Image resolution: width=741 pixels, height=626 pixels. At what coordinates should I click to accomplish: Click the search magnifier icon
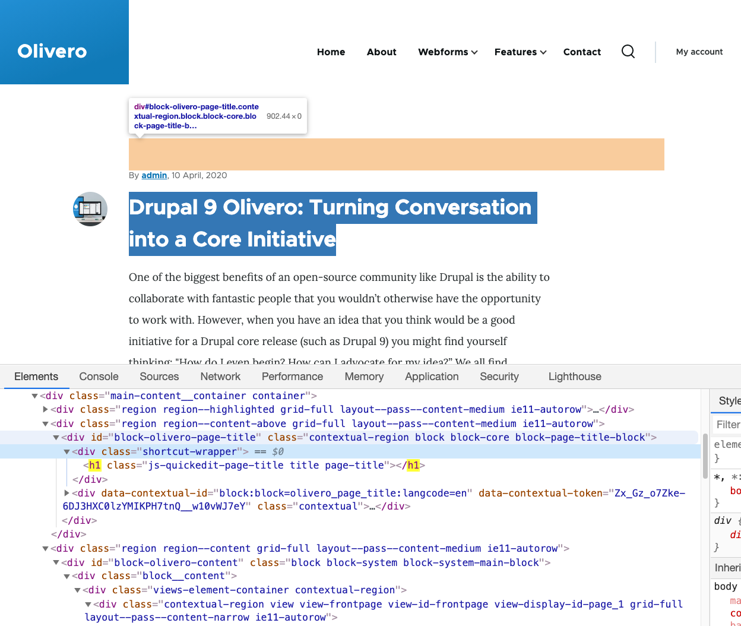(x=628, y=52)
